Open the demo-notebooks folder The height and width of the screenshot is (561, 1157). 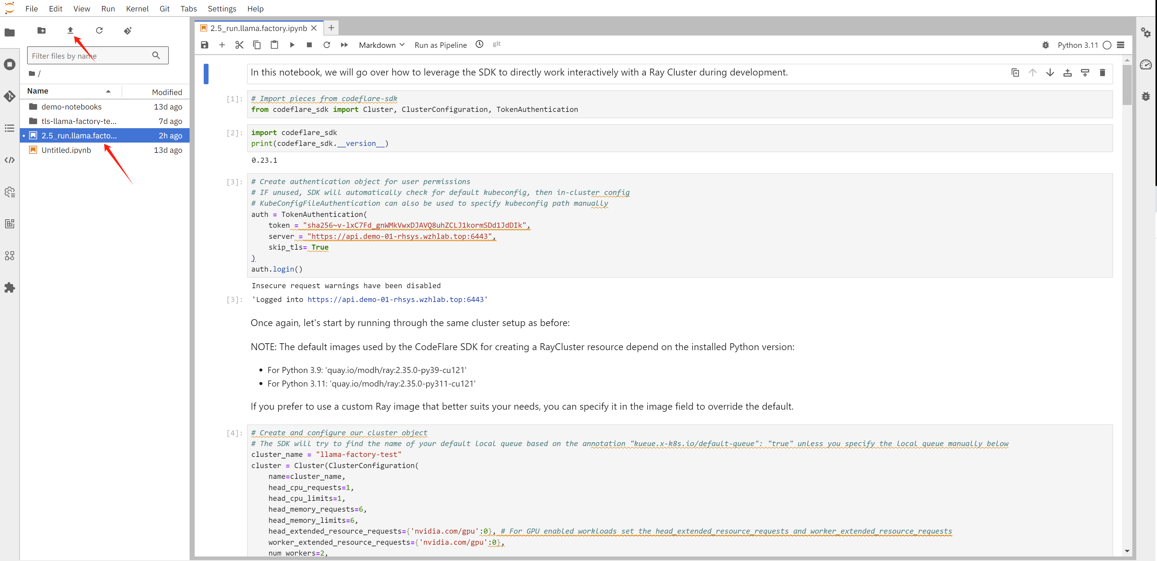point(71,107)
